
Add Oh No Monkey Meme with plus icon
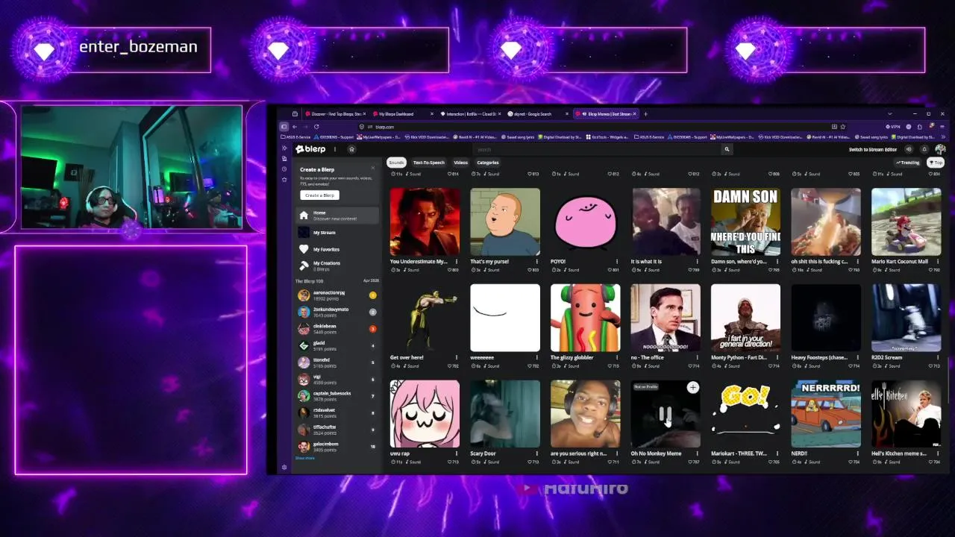(693, 387)
